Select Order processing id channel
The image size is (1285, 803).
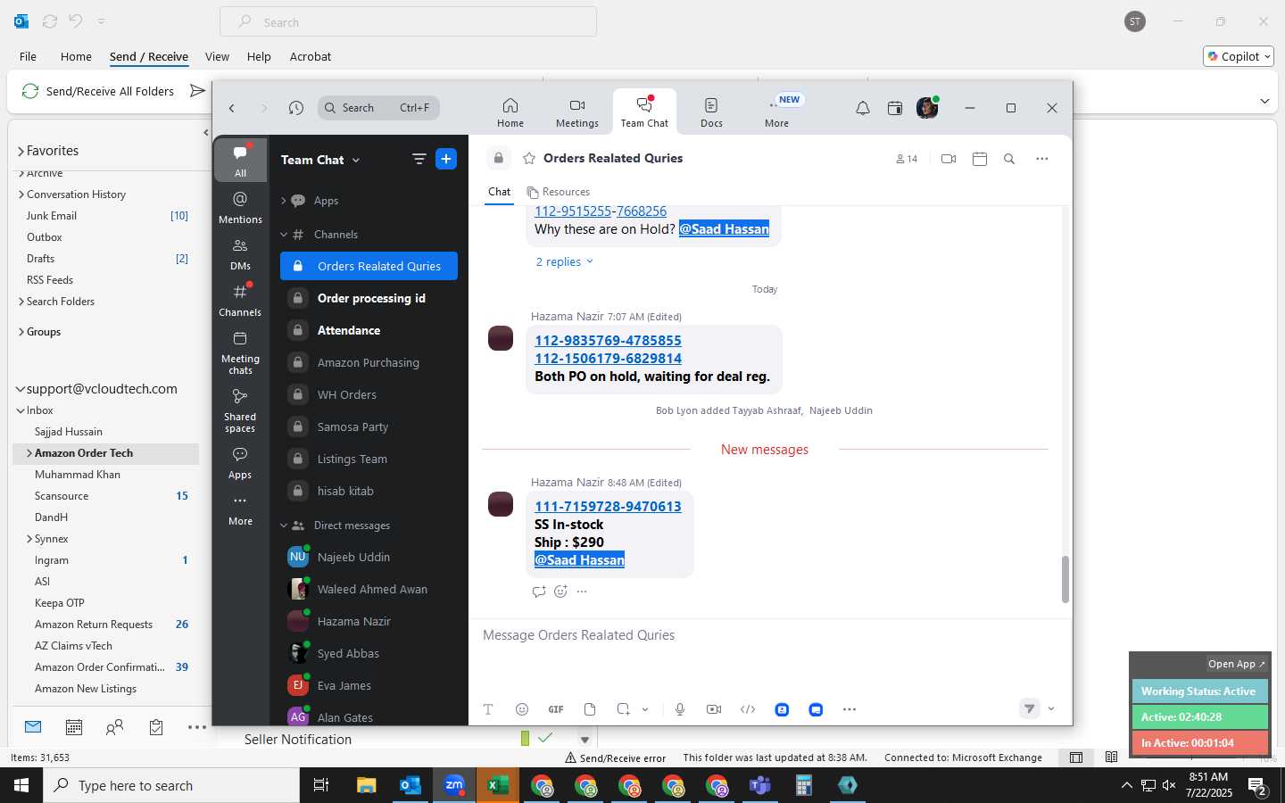click(369, 298)
